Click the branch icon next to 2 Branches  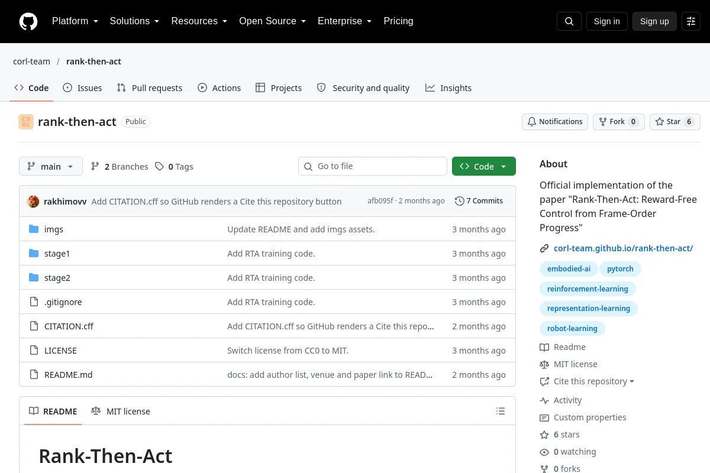(95, 167)
